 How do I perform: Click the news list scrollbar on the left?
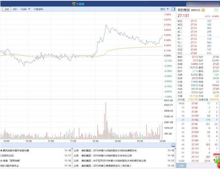coord(72,158)
